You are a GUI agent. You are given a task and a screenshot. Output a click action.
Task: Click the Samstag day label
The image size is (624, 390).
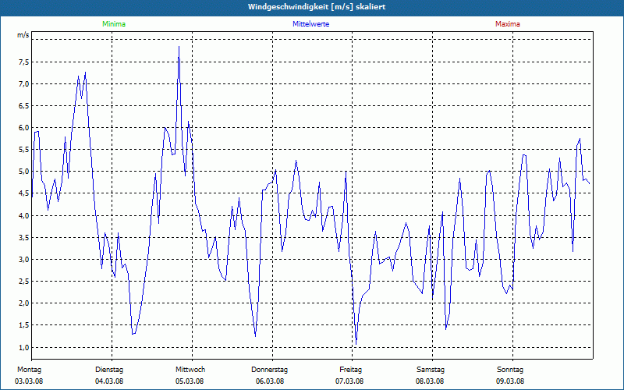[x=431, y=370]
